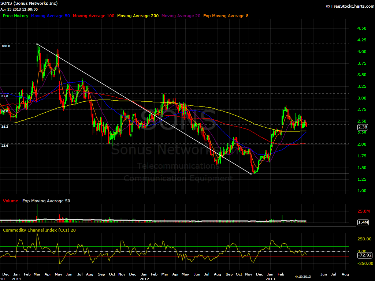Click the 4.25 price axis label
This screenshot has width=375, height=281.
point(362,40)
